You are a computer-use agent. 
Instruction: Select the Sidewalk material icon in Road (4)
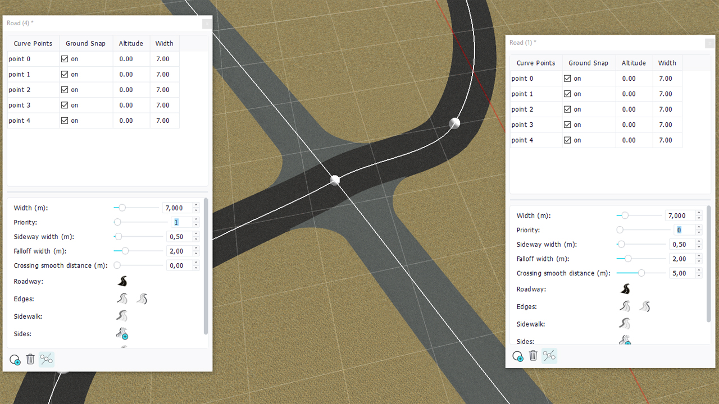pyautogui.click(x=122, y=316)
